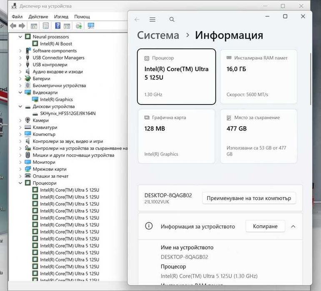Image resolution: width=321 pixels, height=291 pixels.
Task: Click the Монитори monitor icon
Action: click(28, 162)
